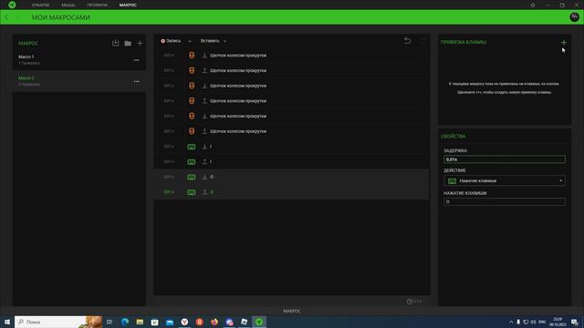This screenshot has width=584, height=328.
Task: Click the redo icon beside undo
Action: coord(422,40)
